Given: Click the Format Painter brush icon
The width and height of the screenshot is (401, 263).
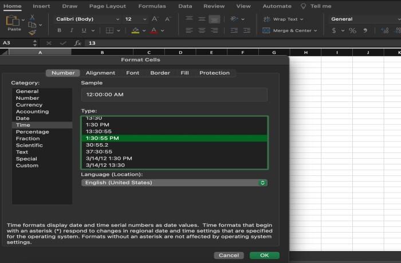Looking at the screenshot, I should click(x=33, y=33).
